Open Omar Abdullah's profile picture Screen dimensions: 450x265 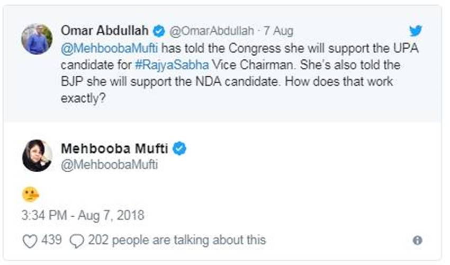click(37, 39)
